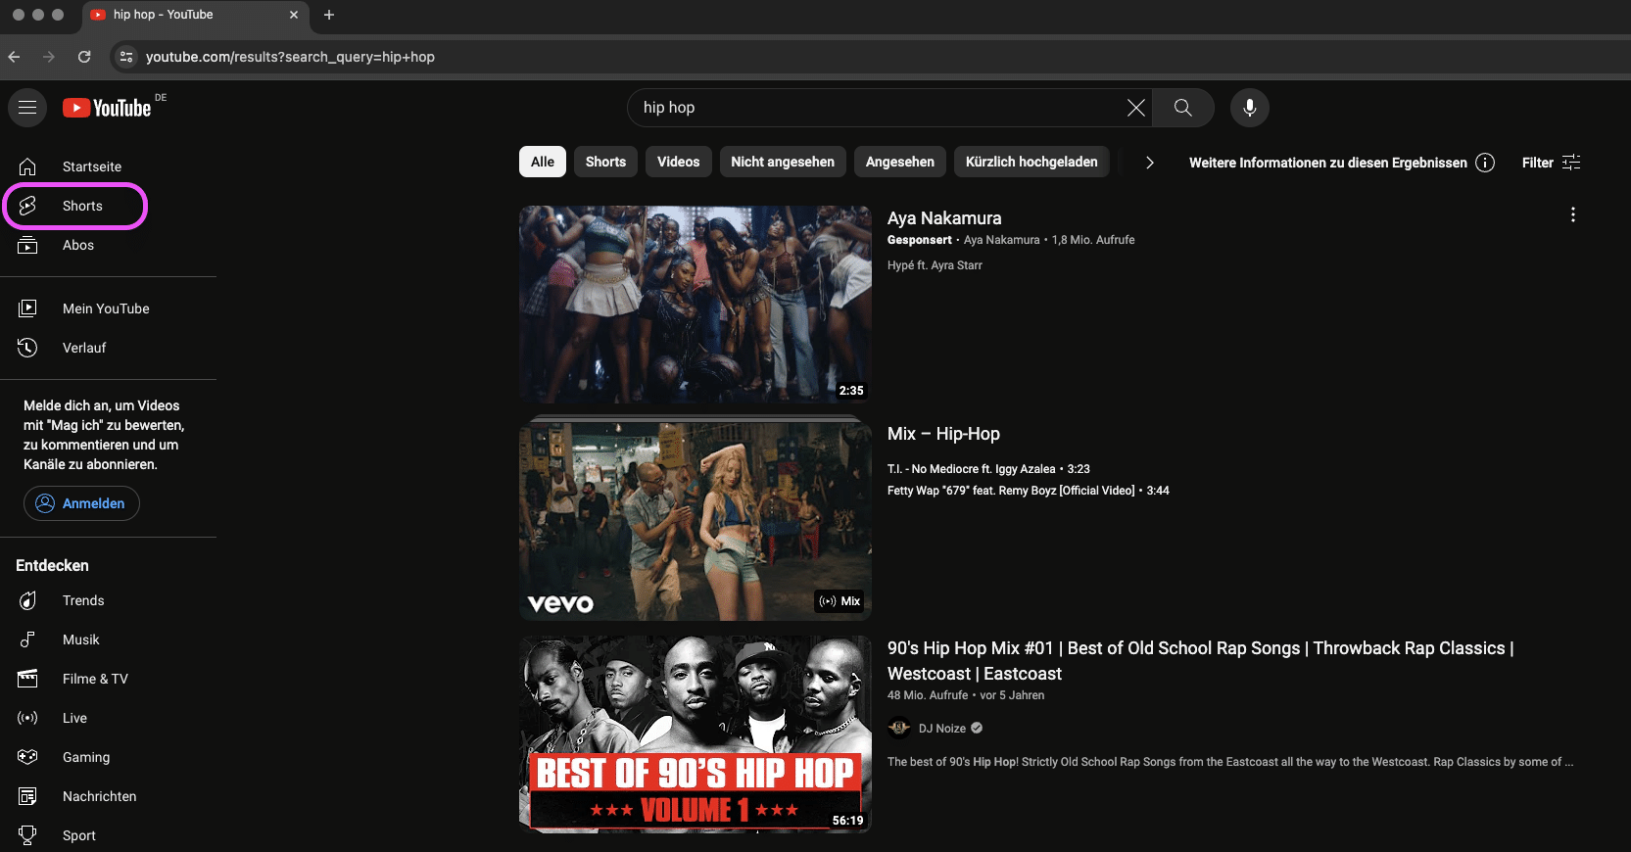Click the Anmelden sign-in button
The height and width of the screenshot is (852, 1631).
point(81,503)
